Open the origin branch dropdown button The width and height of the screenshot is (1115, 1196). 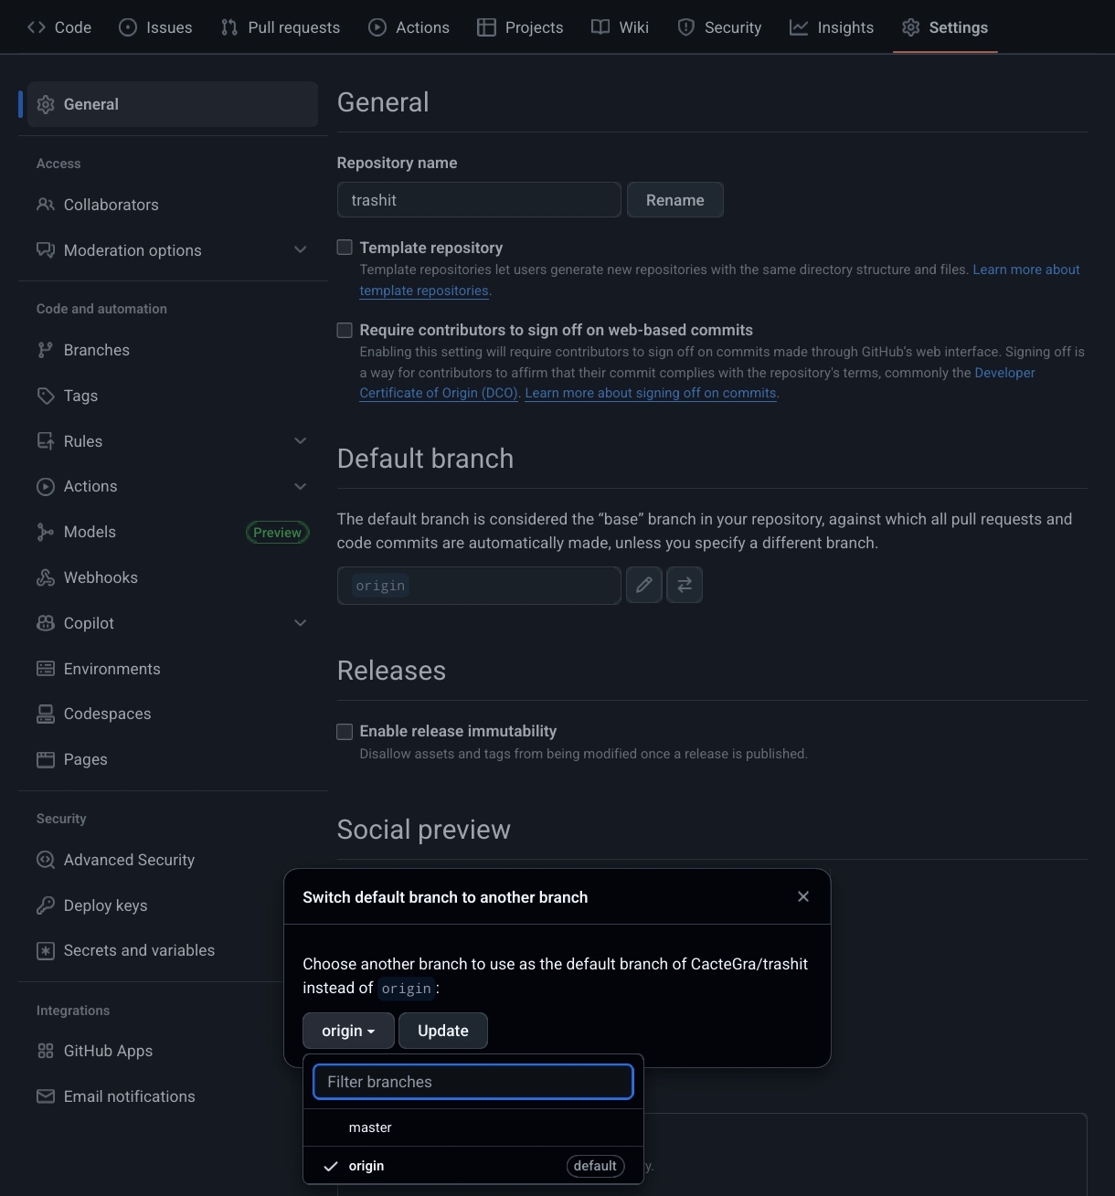tap(348, 1031)
